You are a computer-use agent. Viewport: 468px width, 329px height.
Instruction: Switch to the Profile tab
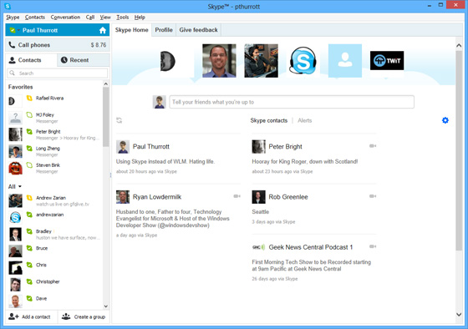[164, 30]
